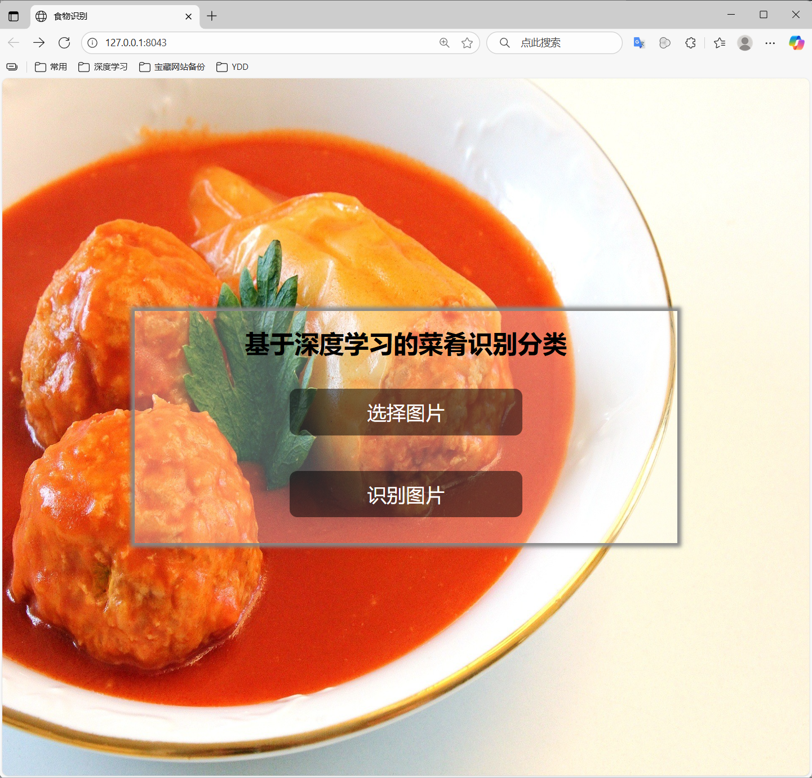Screen dimensions: 812x778
Task: Maximize the browser window
Action: click(764, 15)
